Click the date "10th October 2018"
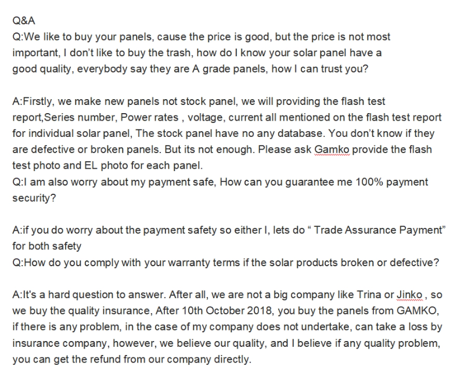 (227, 311)
